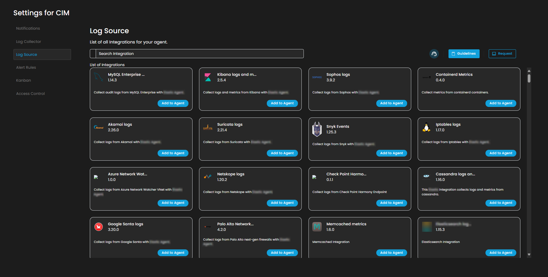Open the Notifications settings section
Image resolution: width=548 pixels, height=277 pixels.
(x=28, y=28)
